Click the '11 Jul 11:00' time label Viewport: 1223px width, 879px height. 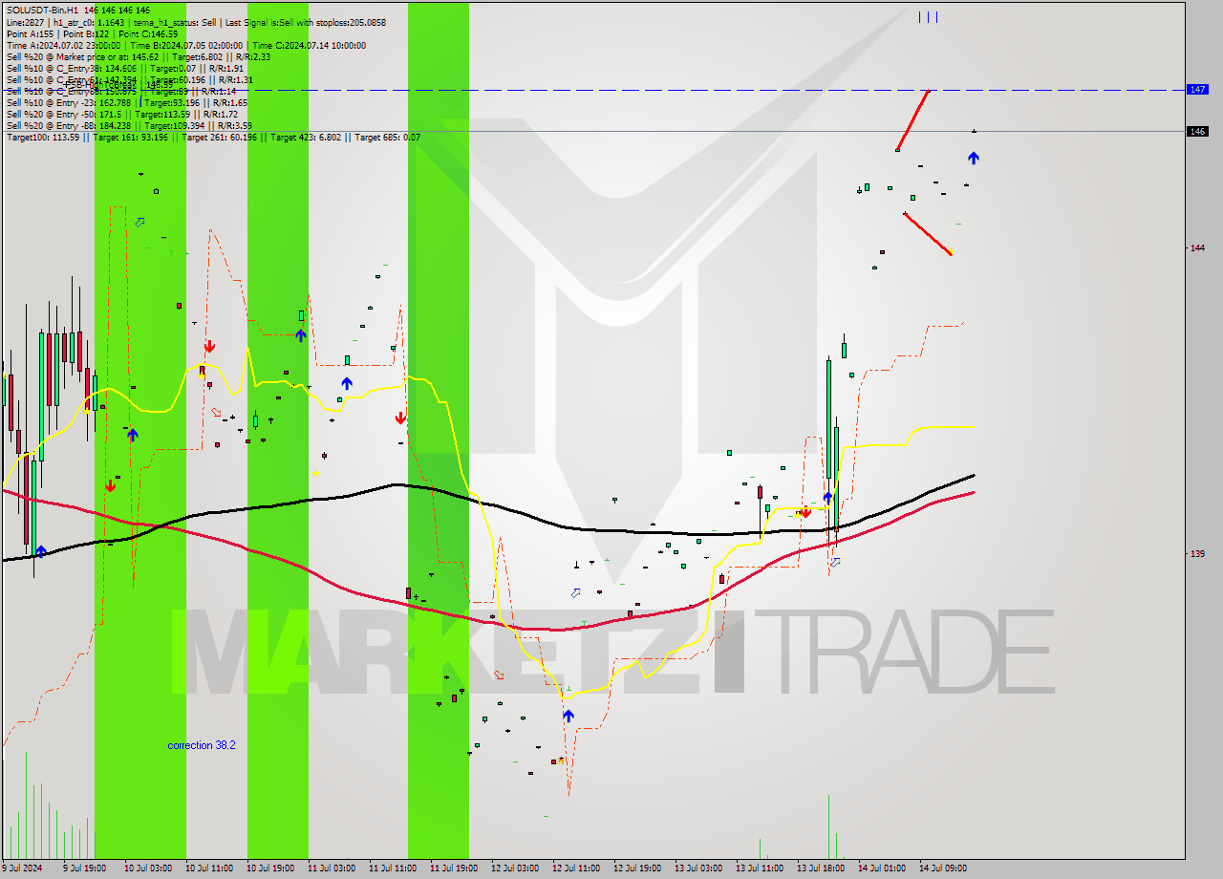point(393,868)
